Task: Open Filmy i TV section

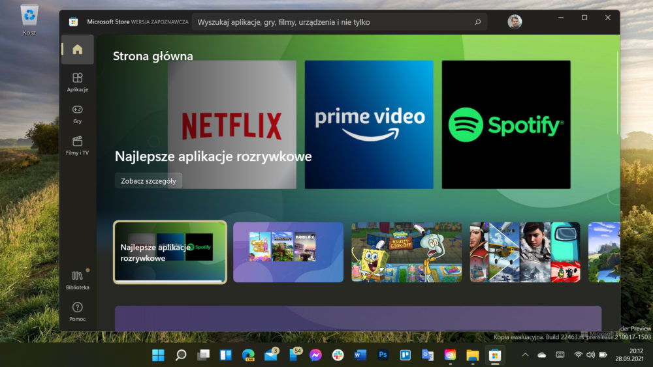Action: (78, 145)
